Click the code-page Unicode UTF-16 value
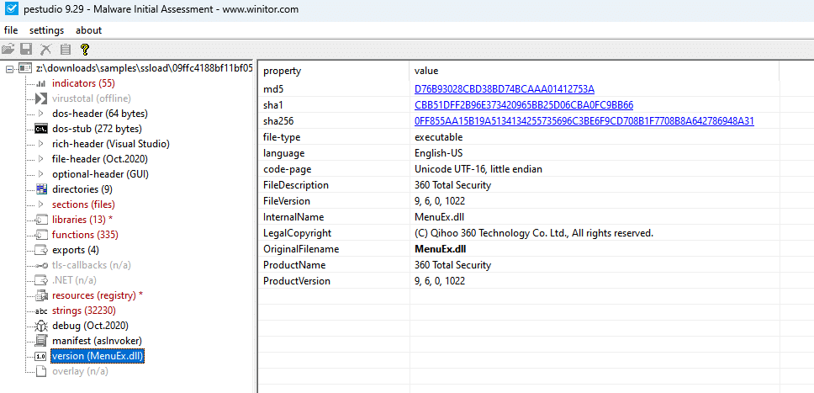This screenshot has width=814, height=393. (x=478, y=169)
